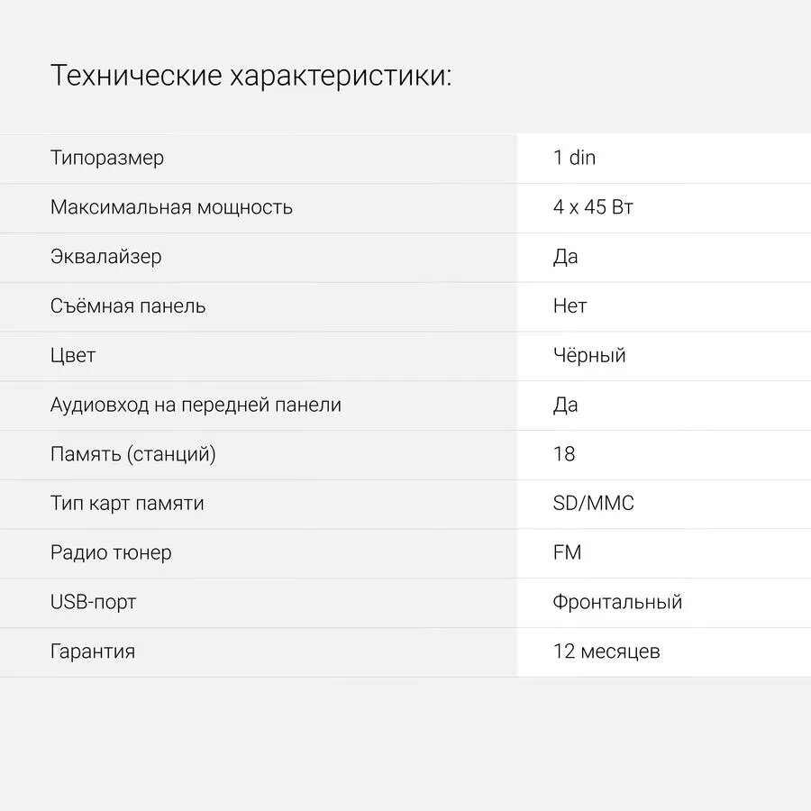Select the 'Типоразмер' row label
Screen dimensions: 811x811
(107, 158)
